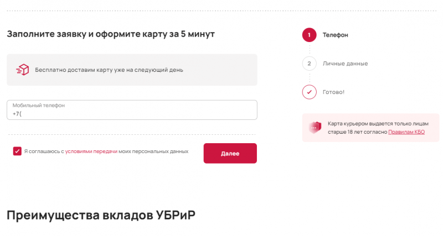Click the Преимущества вкладов УБРиР heading
Viewport: 443px width, 236px height.
click(x=101, y=215)
